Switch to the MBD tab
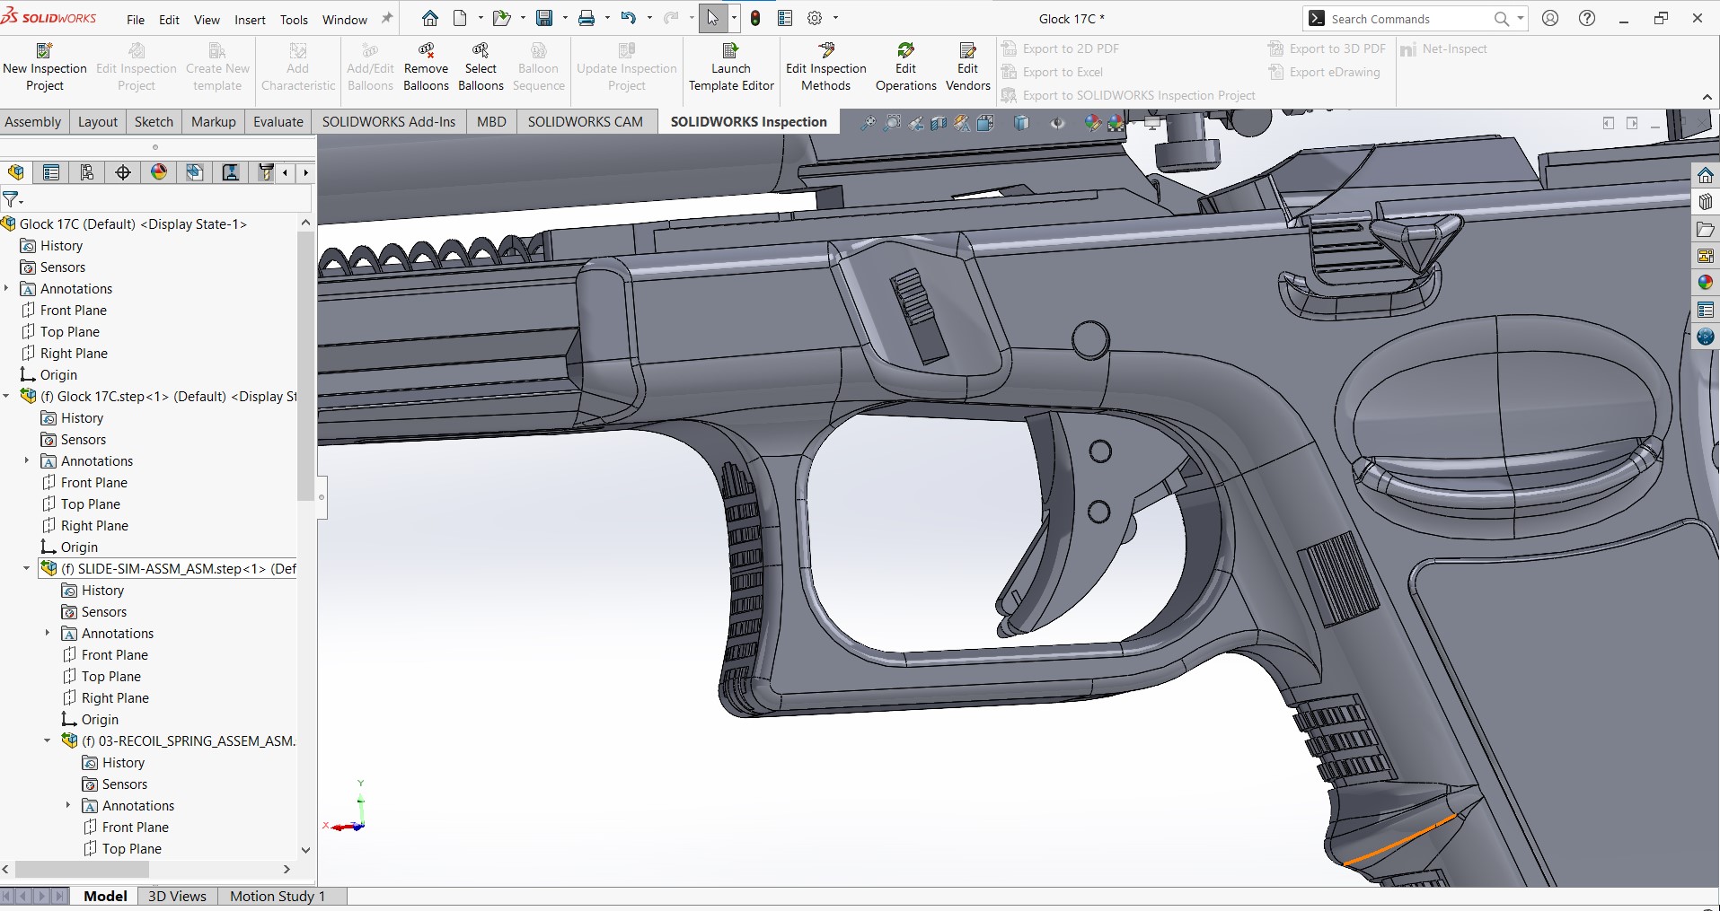Image resolution: width=1720 pixels, height=911 pixels. [x=491, y=122]
